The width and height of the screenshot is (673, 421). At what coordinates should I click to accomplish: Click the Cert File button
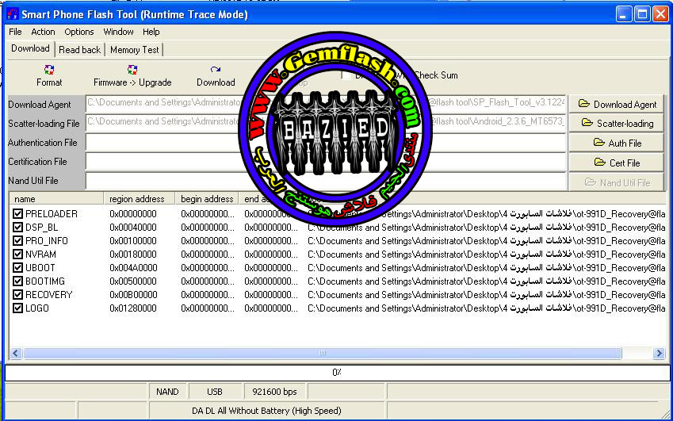(617, 163)
